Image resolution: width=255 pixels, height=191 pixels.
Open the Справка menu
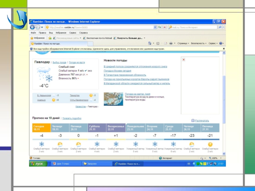(84, 33)
